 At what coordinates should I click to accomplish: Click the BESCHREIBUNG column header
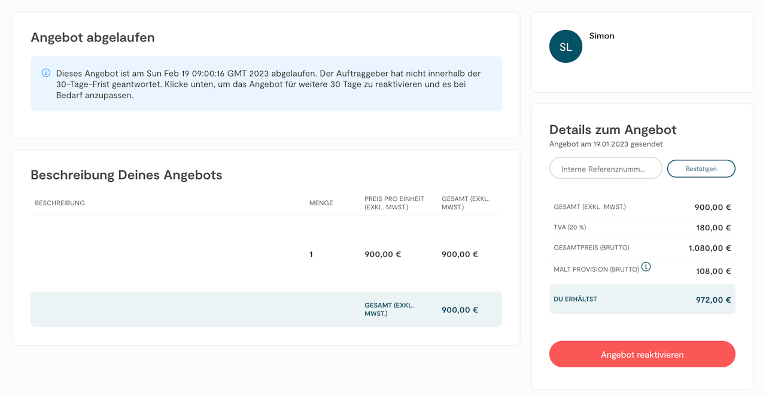pos(60,203)
